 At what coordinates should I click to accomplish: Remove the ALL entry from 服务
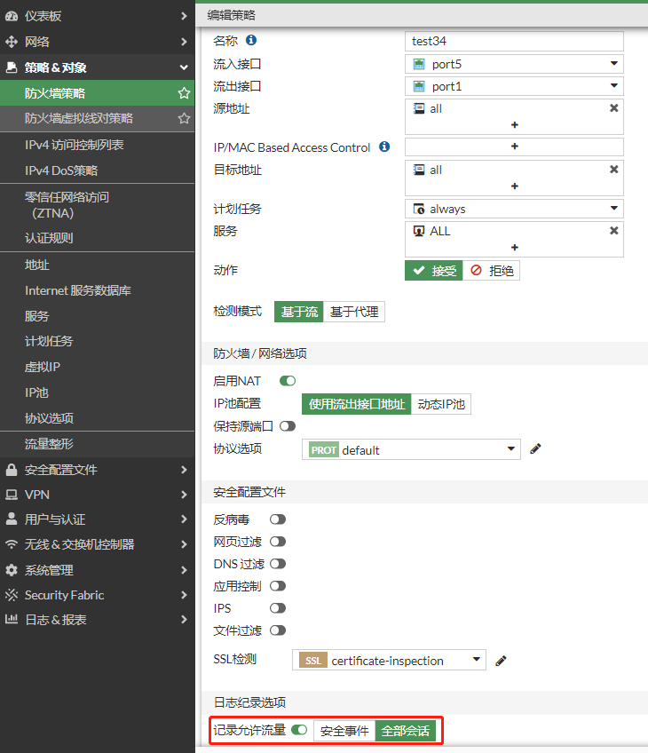click(x=613, y=231)
